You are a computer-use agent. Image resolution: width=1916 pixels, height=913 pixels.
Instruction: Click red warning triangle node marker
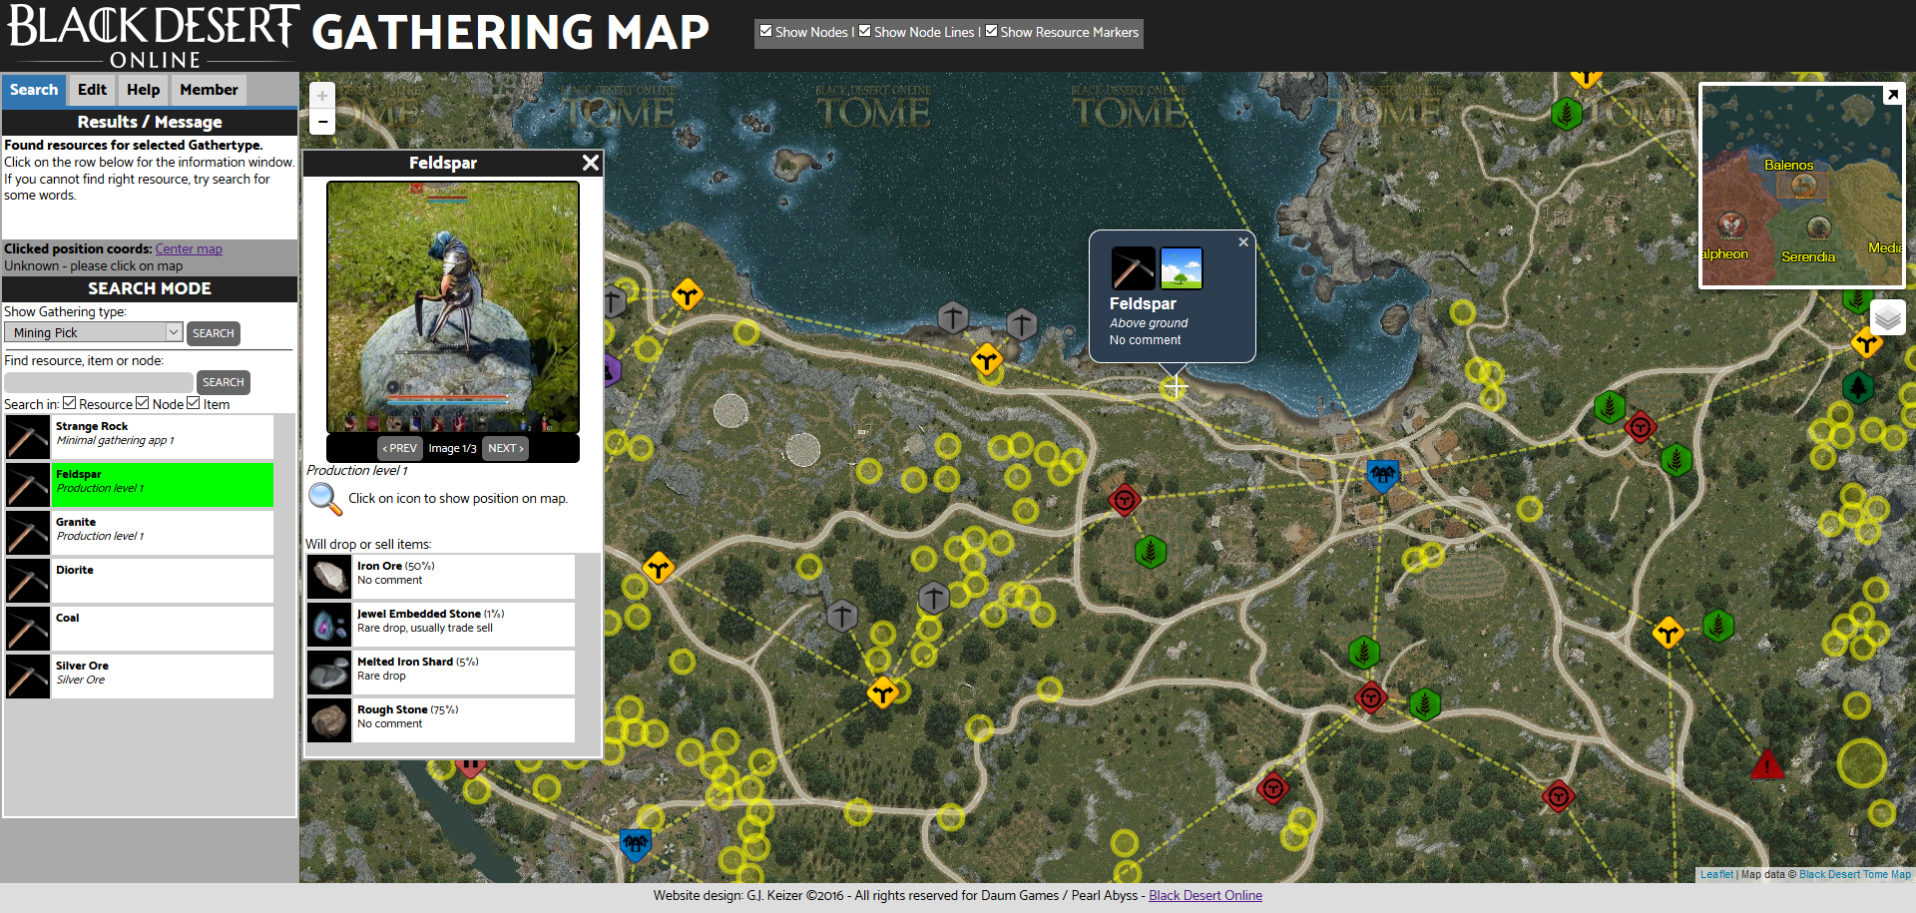click(x=1767, y=764)
